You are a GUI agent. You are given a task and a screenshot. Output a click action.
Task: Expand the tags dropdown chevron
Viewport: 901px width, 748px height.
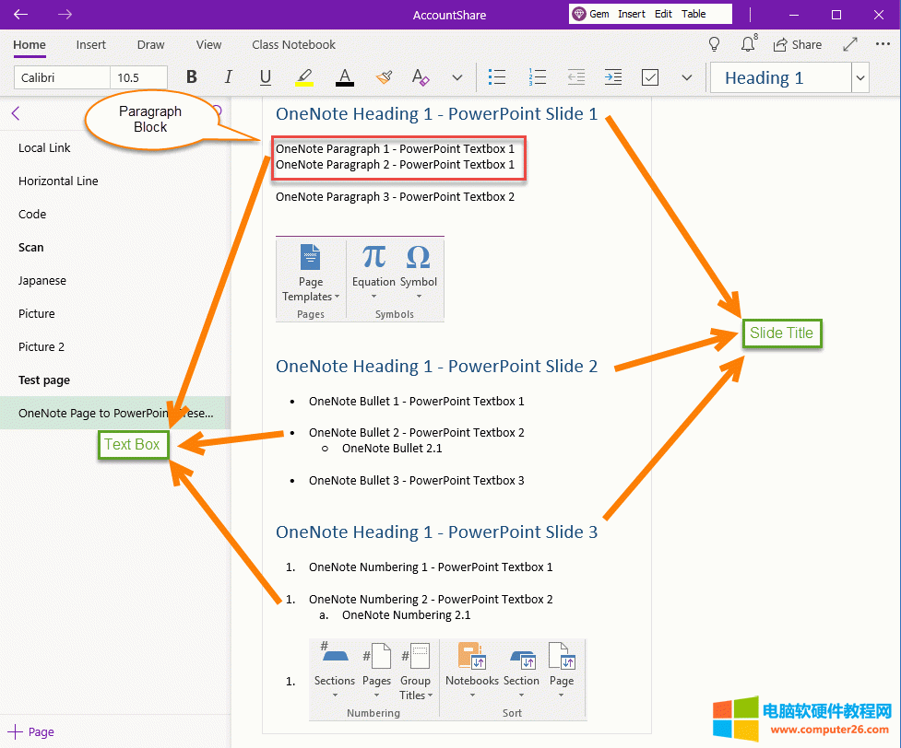[x=686, y=77]
